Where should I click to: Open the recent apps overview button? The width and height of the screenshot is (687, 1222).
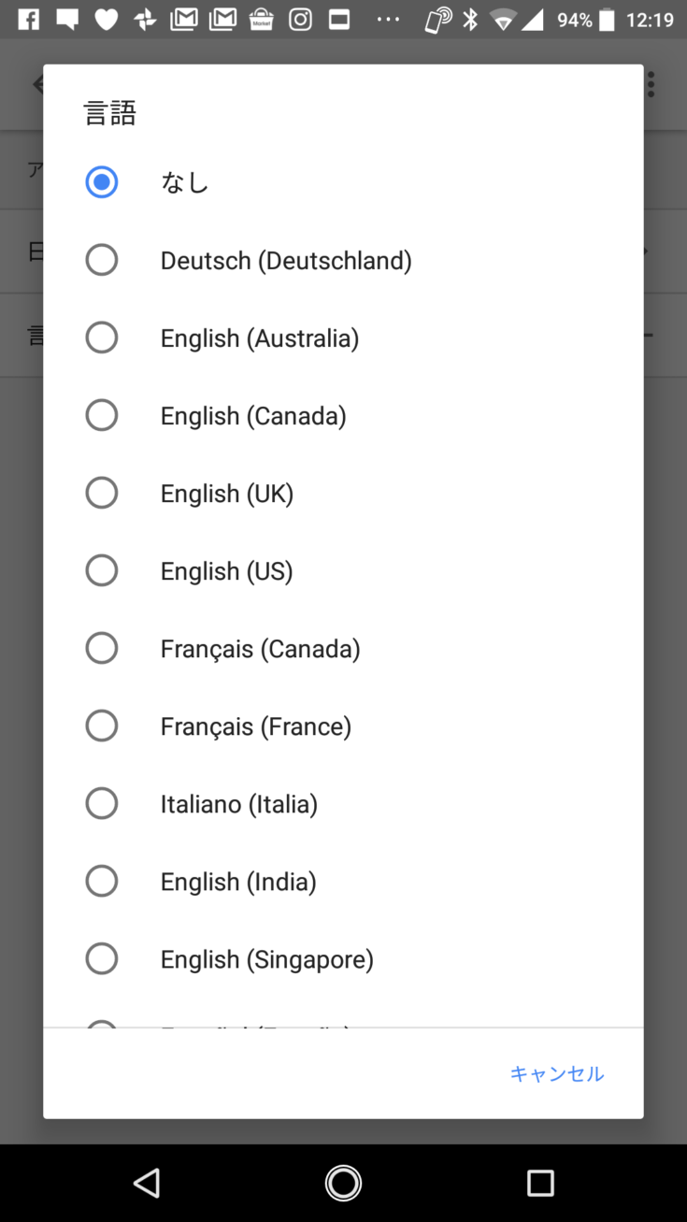click(540, 1183)
